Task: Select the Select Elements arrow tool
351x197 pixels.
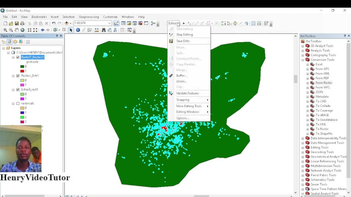Action: coord(71,30)
